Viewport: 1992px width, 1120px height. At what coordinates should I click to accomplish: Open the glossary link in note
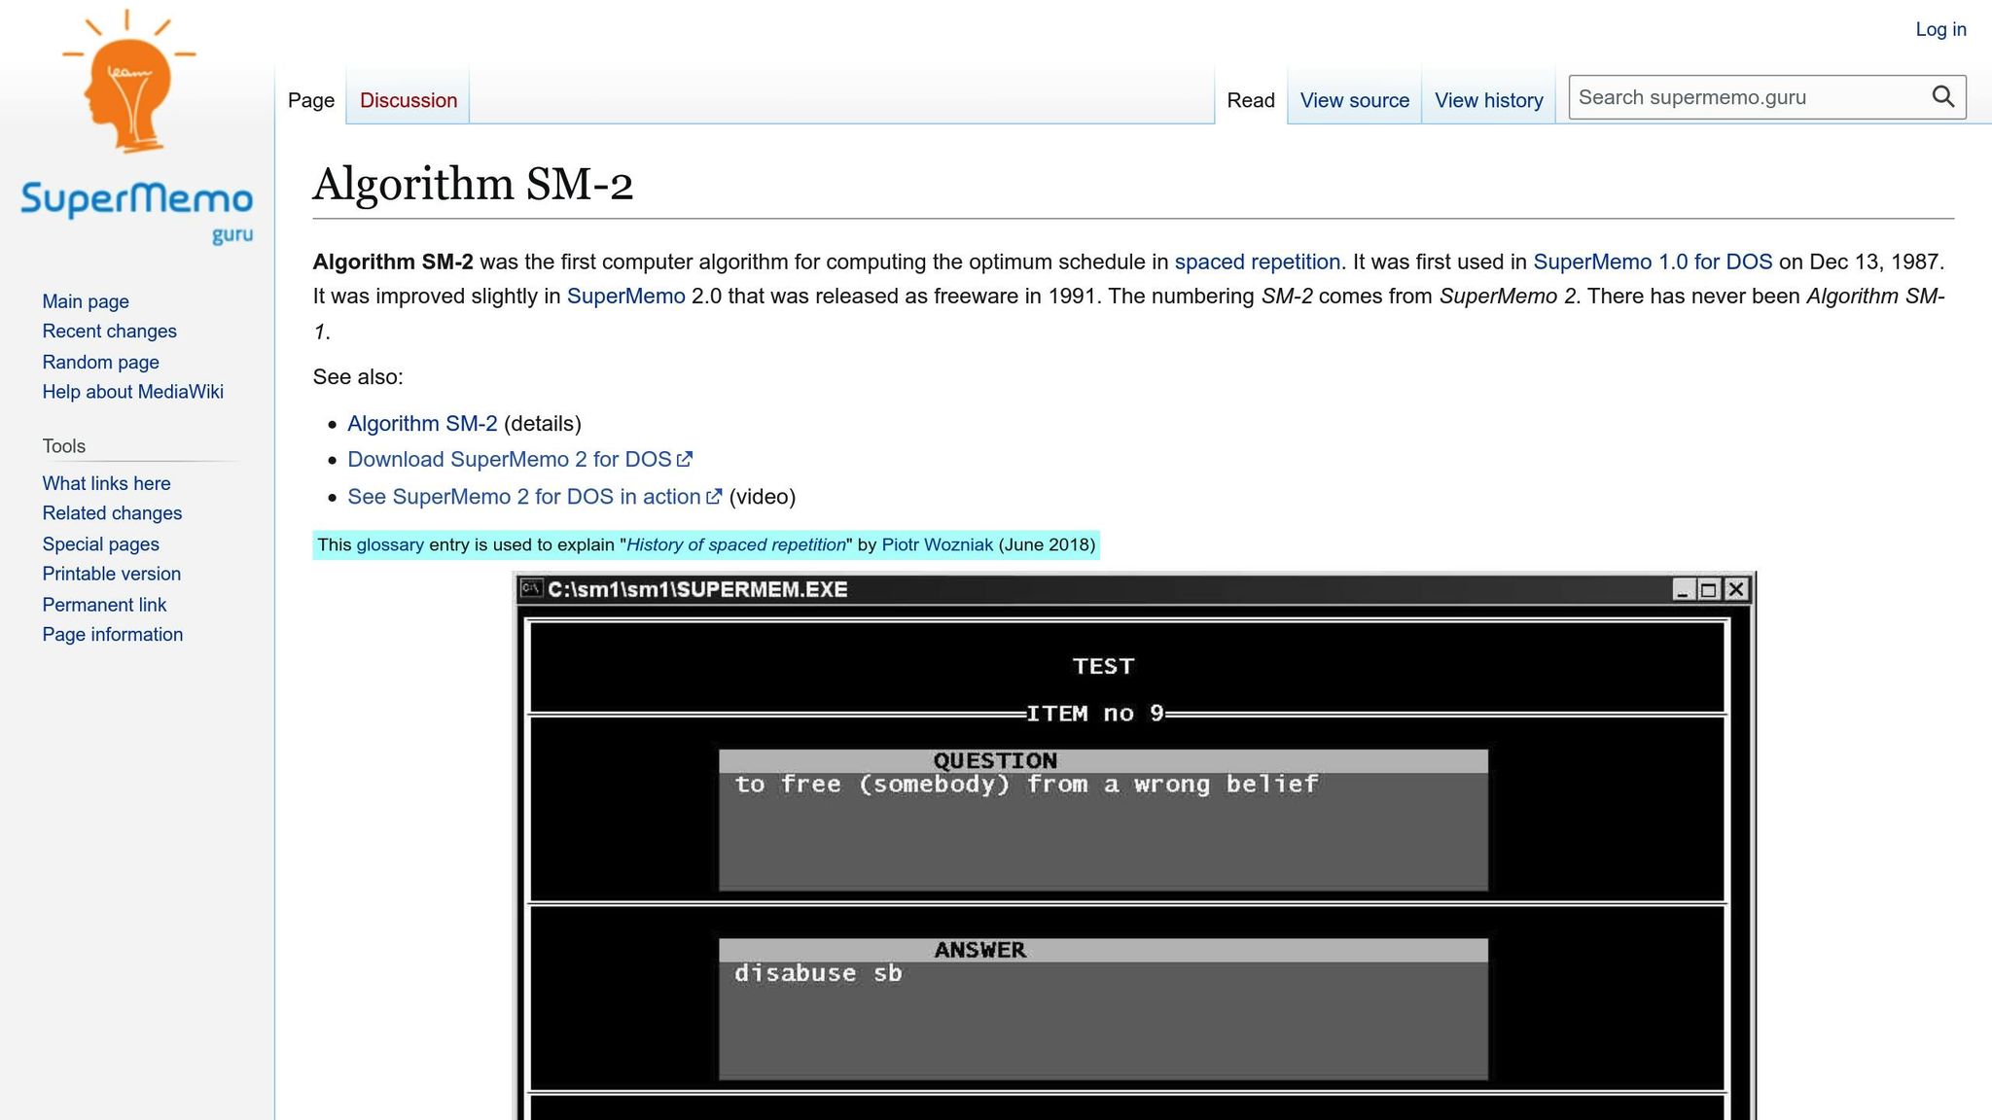[x=390, y=544]
